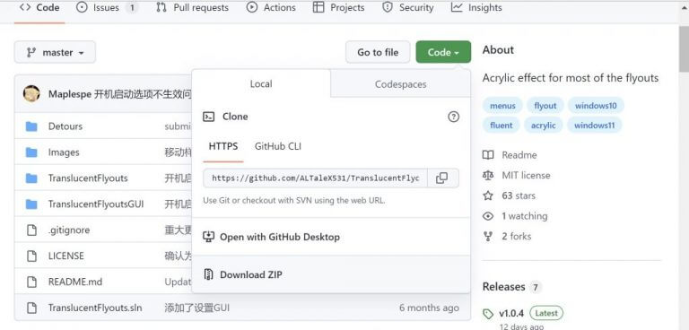Image resolution: width=689 pixels, height=330 pixels.
Task: Open the TranslucentFlyoutsGUI folder
Action: 96,204
